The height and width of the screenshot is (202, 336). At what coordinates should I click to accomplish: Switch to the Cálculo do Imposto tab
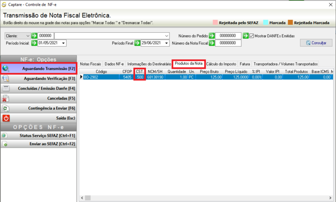pos(221,64)
